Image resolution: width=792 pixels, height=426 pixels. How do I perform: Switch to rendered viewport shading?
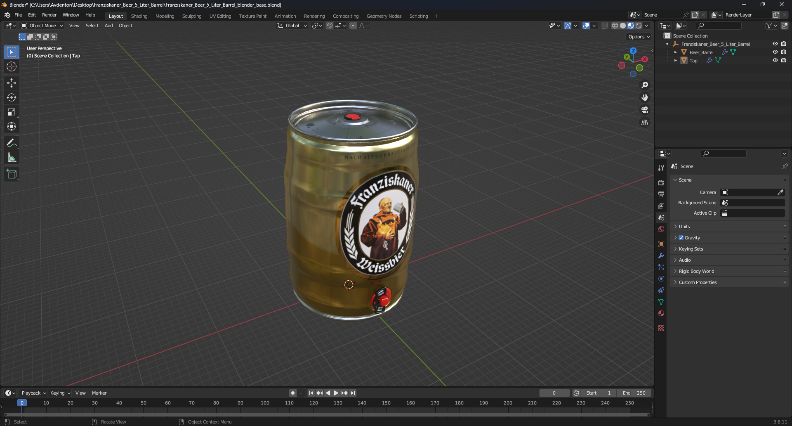(639, 26)
